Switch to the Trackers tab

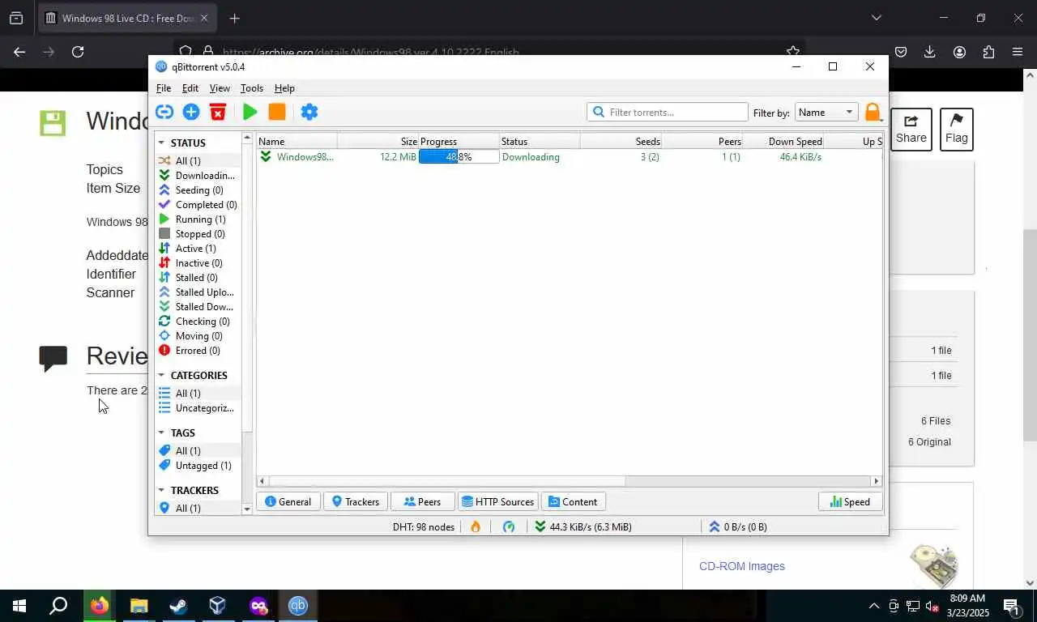(x=355, y=501)
